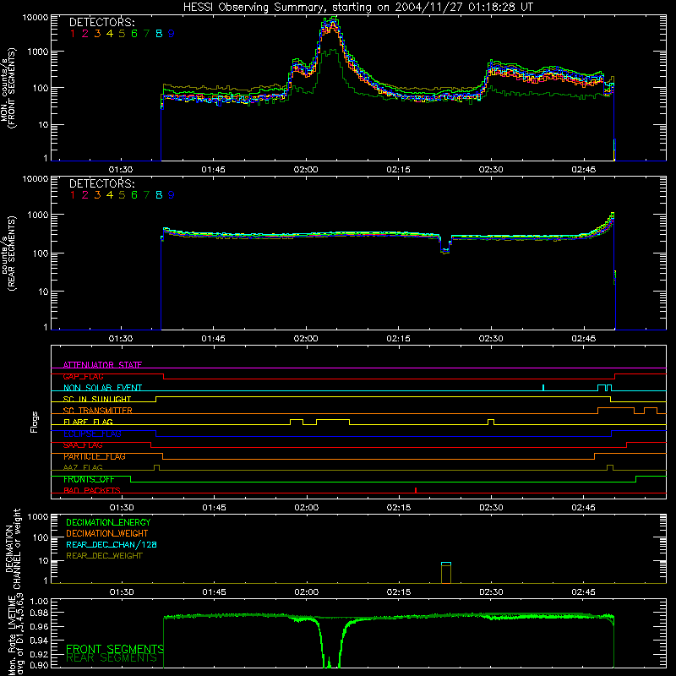676x676 pixels.
Task: Click the red BAD_PACKETS tick mark near 02:17
Action: pos(416,490)
